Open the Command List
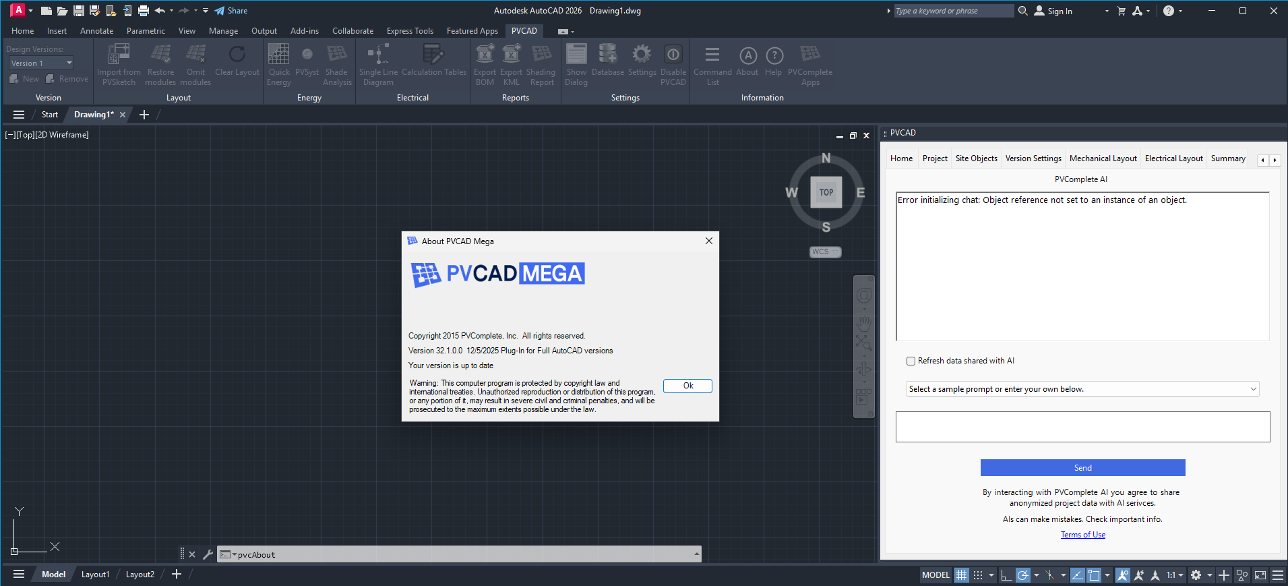The width and height of the screenshot is (1288, 586). 712,65
